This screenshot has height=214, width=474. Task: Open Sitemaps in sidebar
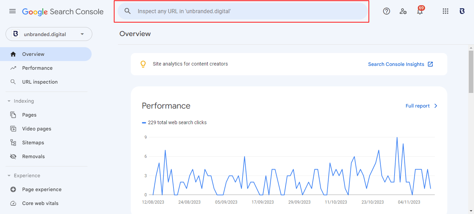click(46, 143)
